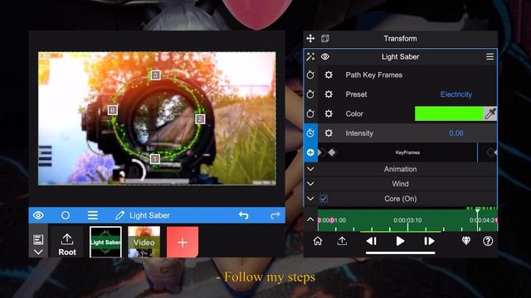Select the circle shape tool icon
Viewport: 531px width, 298px height.
[x=66, y=215]
